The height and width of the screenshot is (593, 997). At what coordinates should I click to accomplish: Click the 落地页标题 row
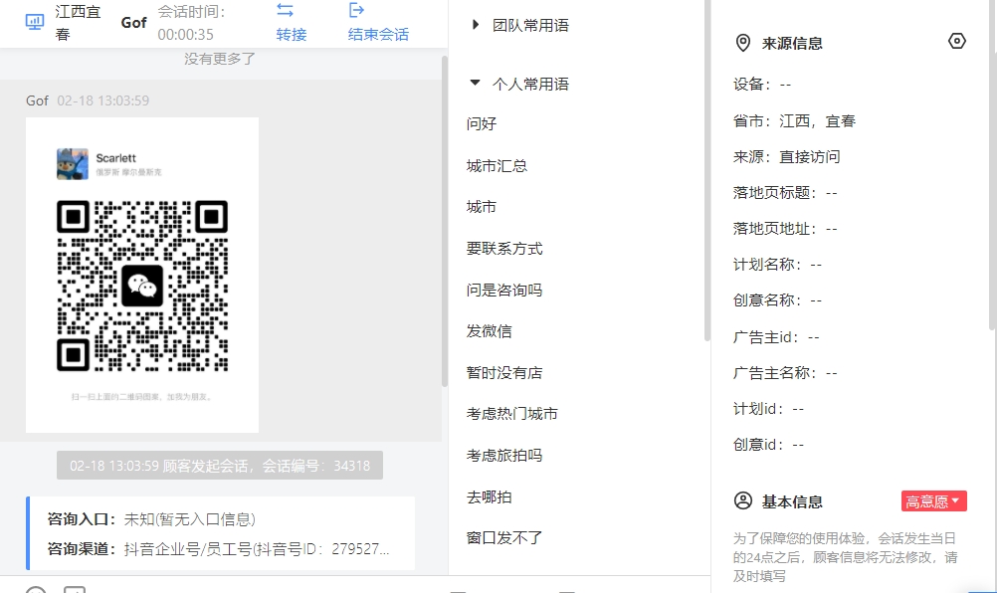click(785, 193)
